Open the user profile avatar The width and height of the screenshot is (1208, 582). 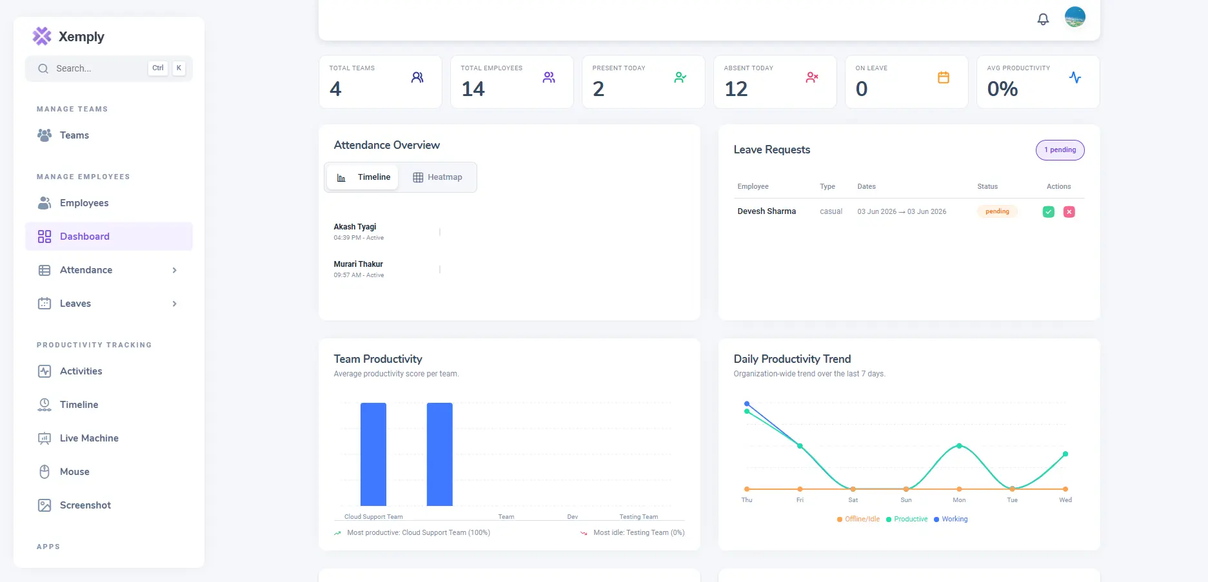coord(1074,17)
